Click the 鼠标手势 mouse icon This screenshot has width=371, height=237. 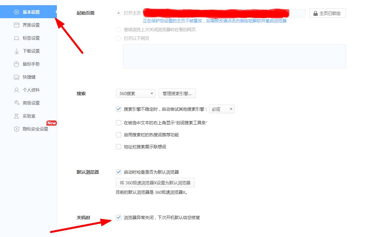click(x=17, y=64)
